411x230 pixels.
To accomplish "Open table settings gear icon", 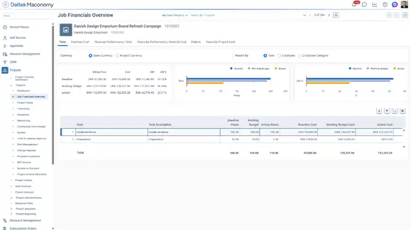I will point(403,111).
